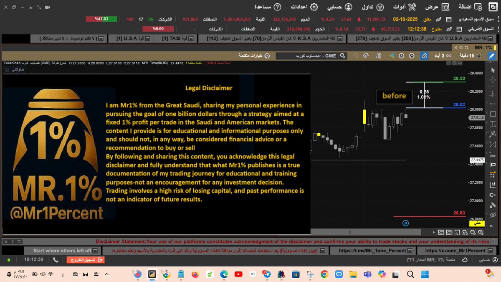Click the zoom out magnifier below chart
501x282 pixels.
[x=473, y=232]
